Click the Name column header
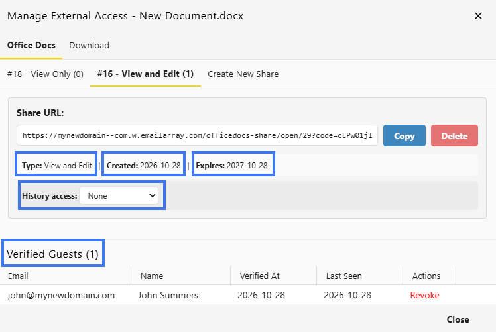This screenshot has width=496, height=332. click(152, 276)
